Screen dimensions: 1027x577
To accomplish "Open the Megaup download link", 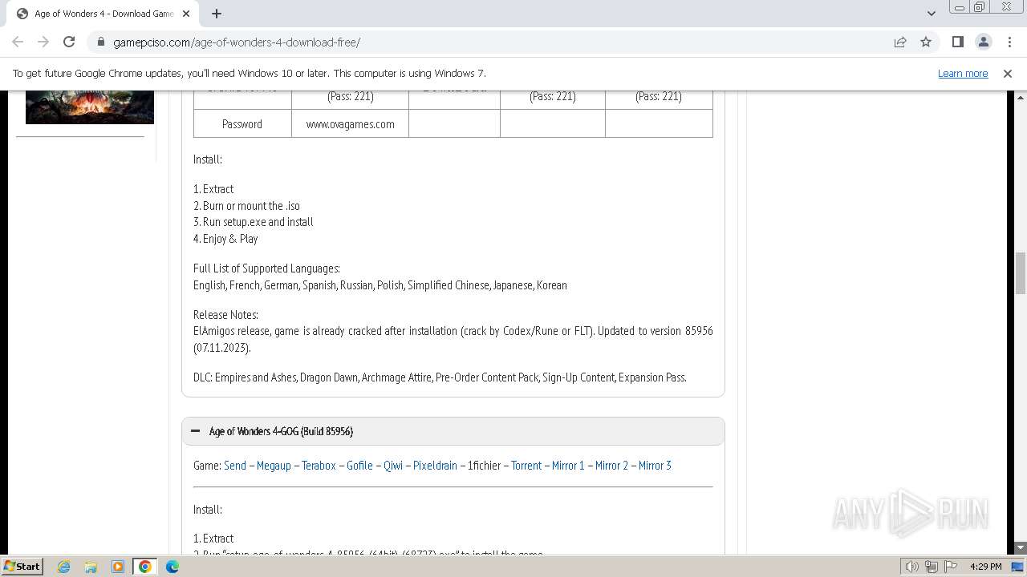I will 274,466.
